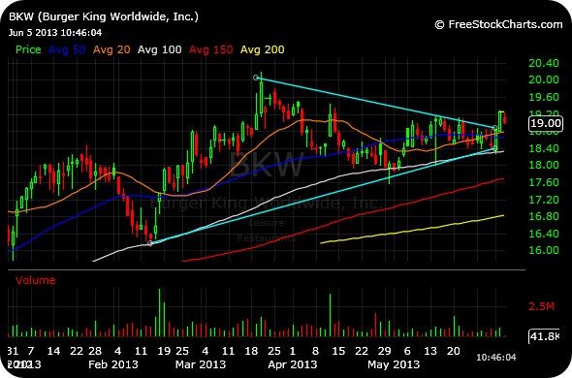Click the 18.40 price axis label
Screen dimensions: 572x378
(544, 148)
